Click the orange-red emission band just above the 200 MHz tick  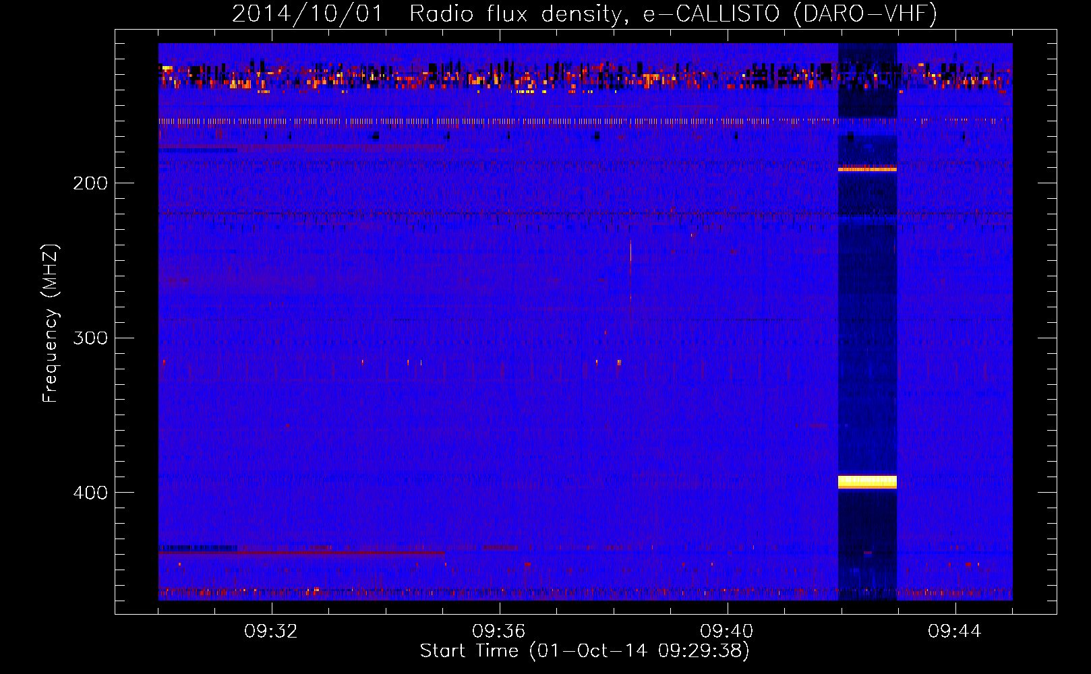pos(867,169)
